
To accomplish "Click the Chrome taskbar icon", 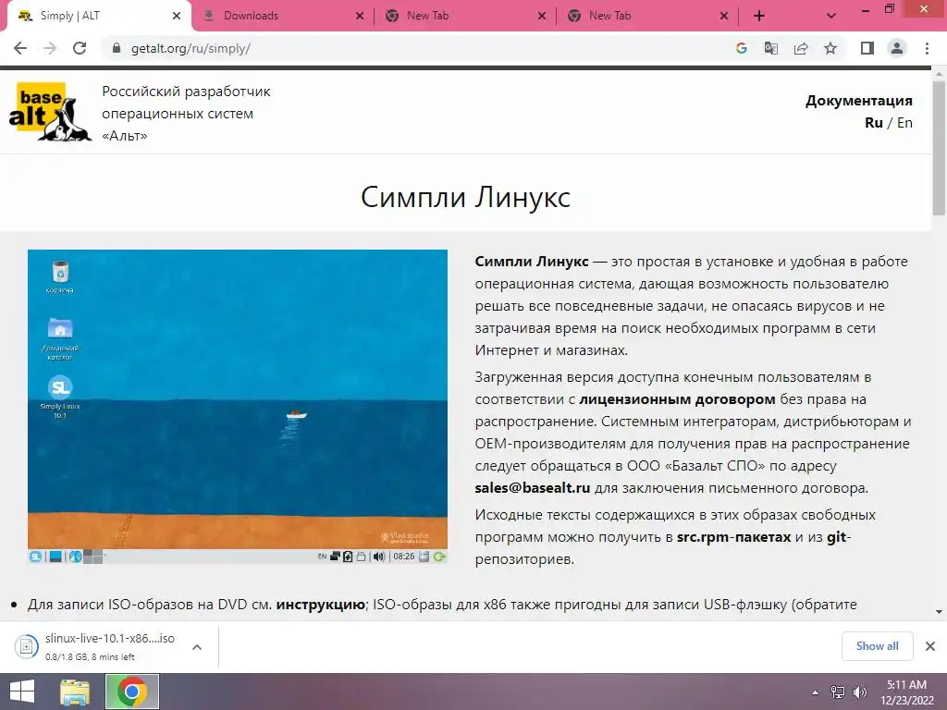I will click(132, 692).
